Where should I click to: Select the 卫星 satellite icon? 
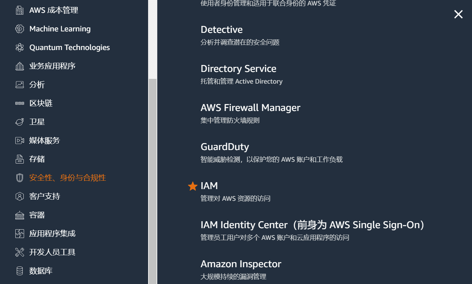(x=19, y=122)
